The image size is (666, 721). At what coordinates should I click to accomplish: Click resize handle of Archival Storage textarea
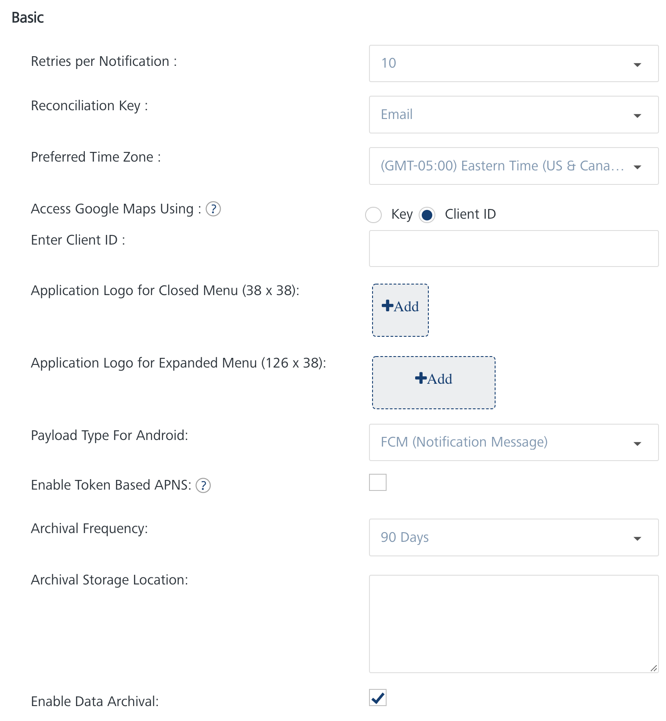point(654,668)
